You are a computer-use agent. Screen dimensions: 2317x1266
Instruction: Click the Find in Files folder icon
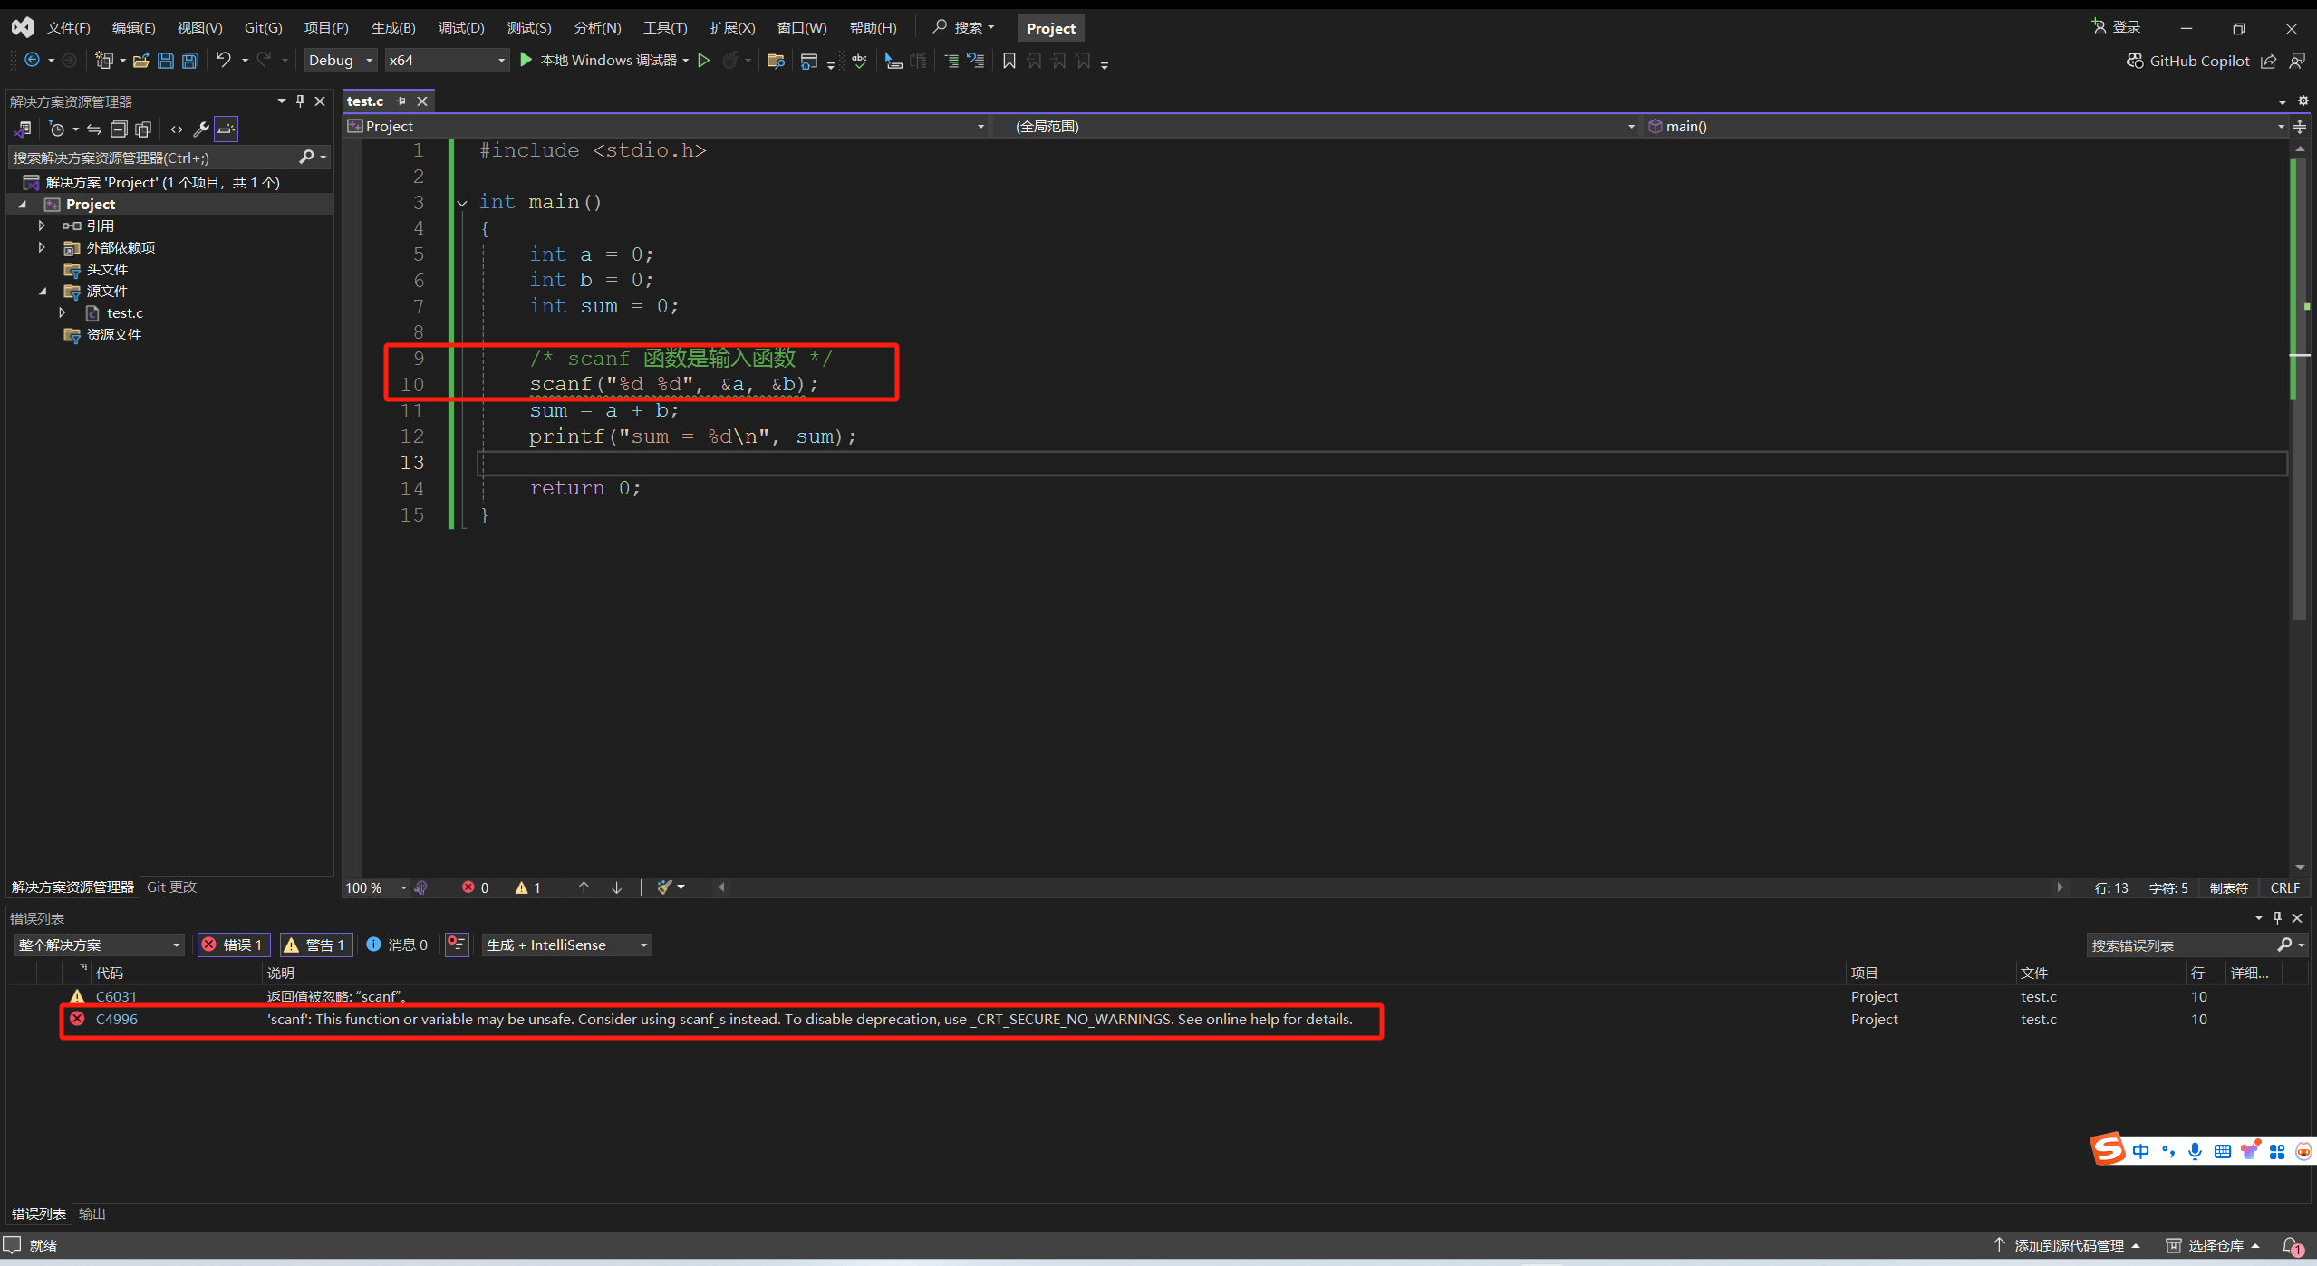775,61
